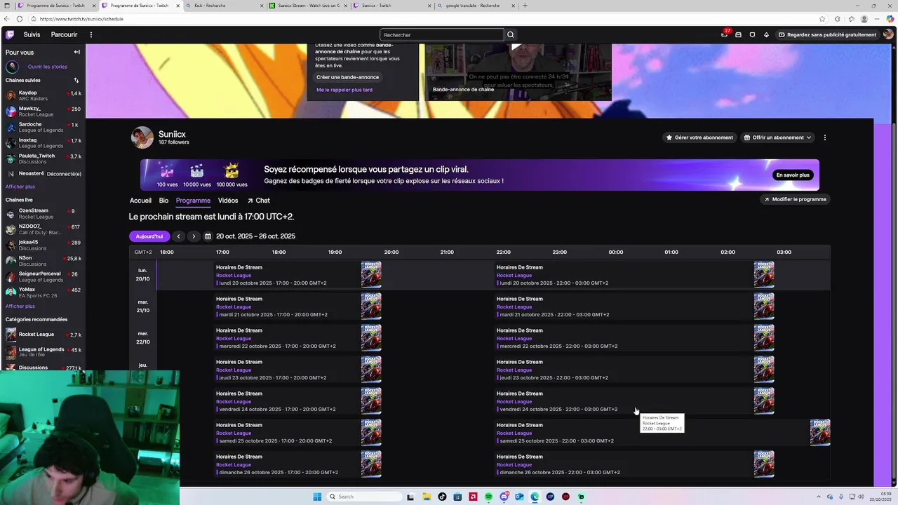Viewport: 898px width, 505px height.
Task: Sort followed channels with the arrows icon
Action: 76,80
